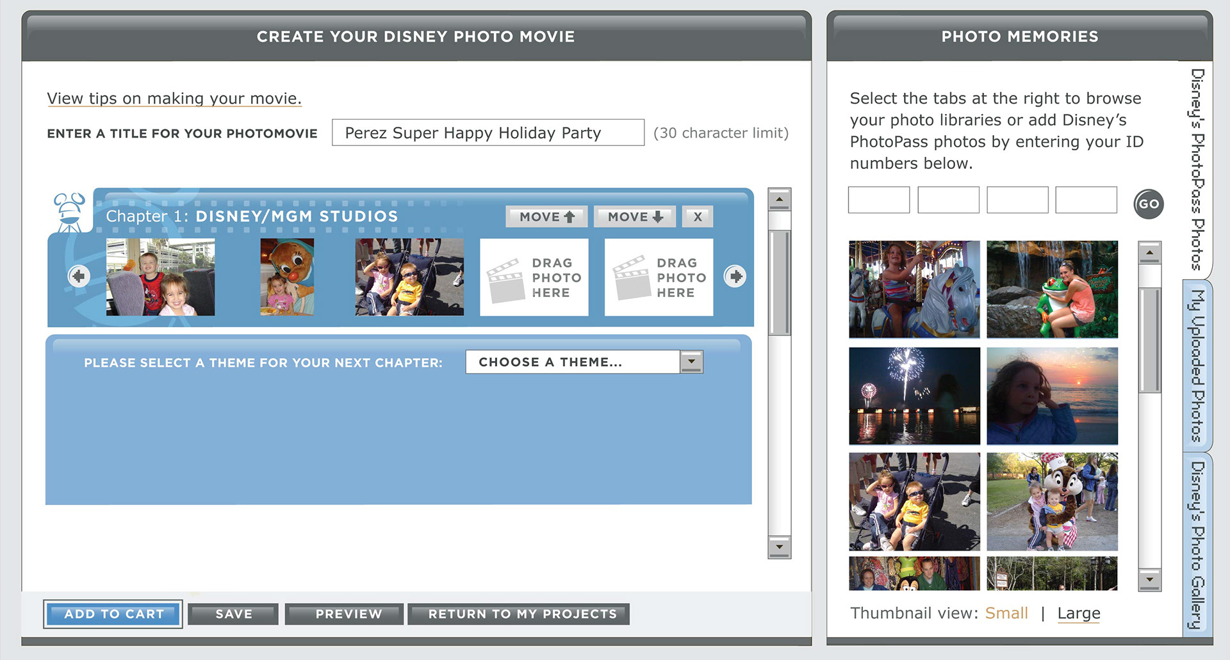Click the third PhotoPass ID field
Screen dimensions: 1230x660
[1017, 200]
